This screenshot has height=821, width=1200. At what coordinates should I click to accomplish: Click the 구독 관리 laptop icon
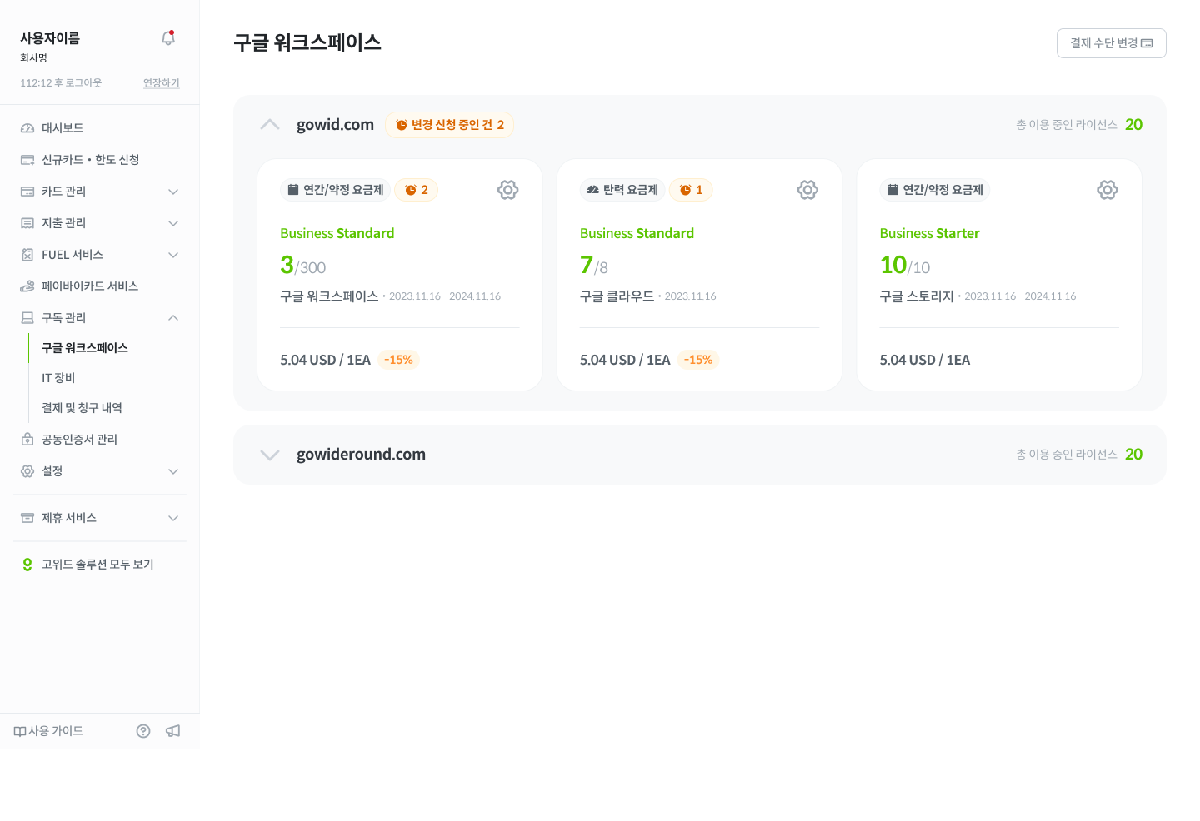27,318
